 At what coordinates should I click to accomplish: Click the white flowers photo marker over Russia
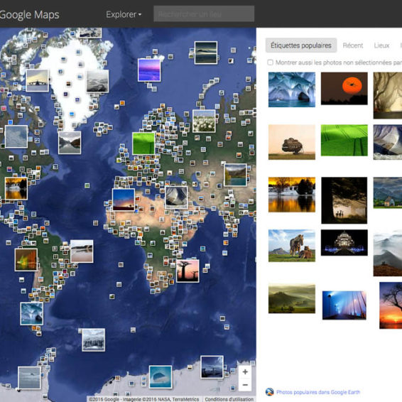coord(204,121)
